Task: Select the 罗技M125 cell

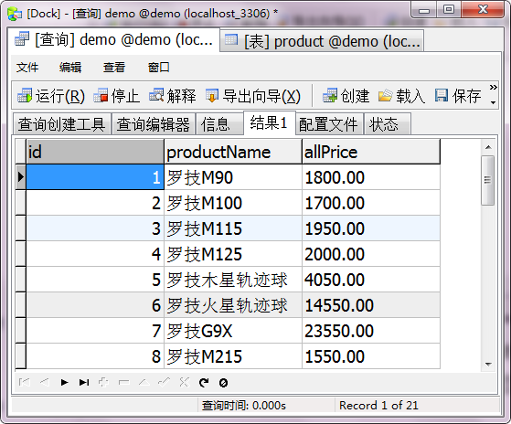Action: [233, 254]
